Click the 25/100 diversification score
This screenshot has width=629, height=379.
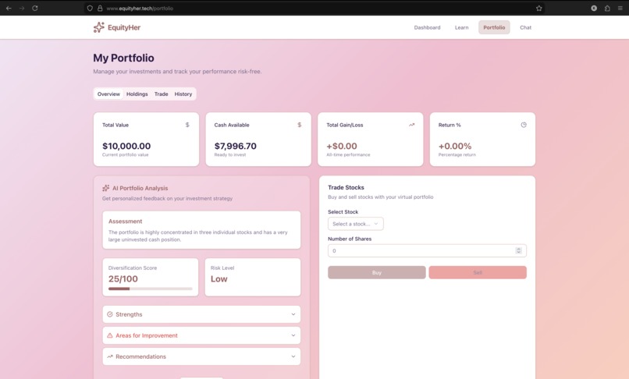point(123,278)
